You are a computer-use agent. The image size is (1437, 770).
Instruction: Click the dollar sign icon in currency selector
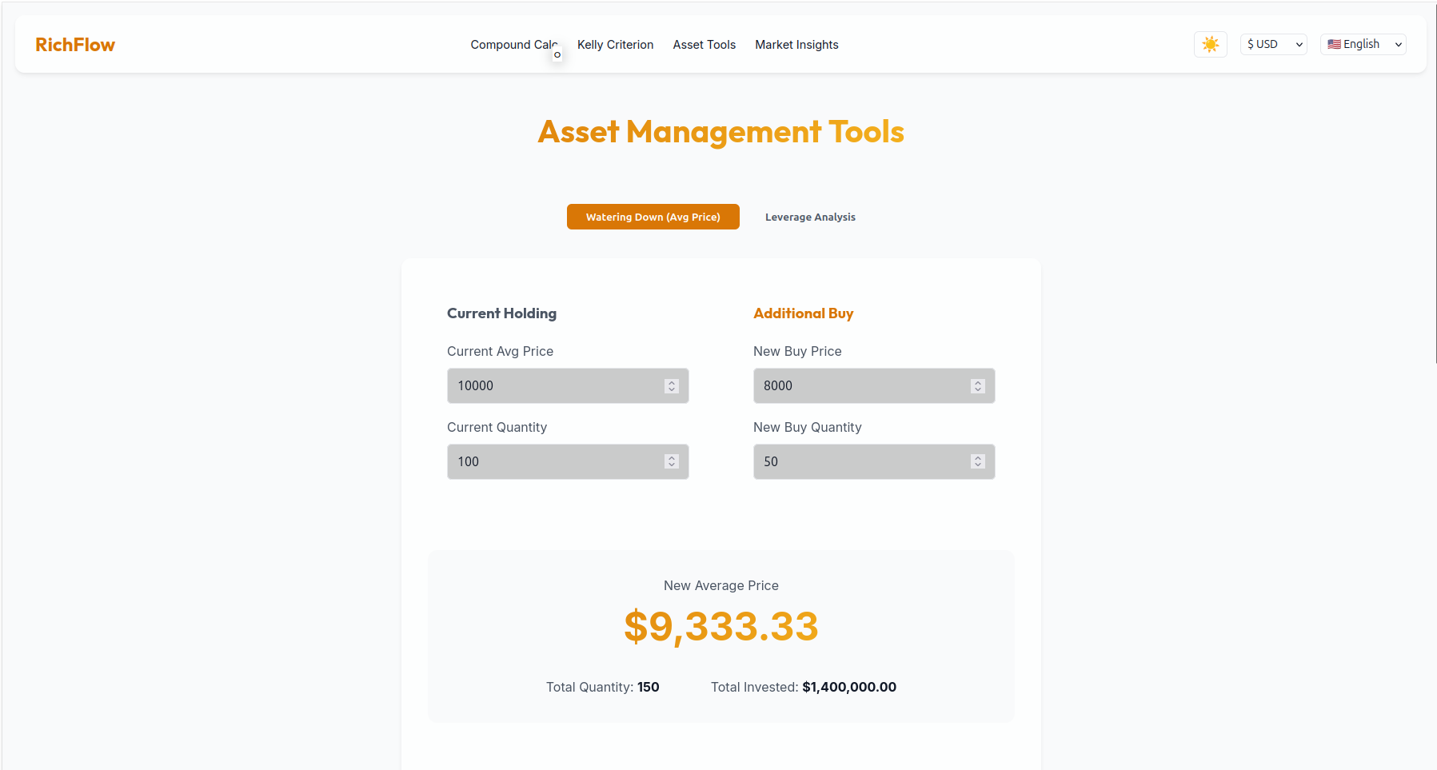1249,44
